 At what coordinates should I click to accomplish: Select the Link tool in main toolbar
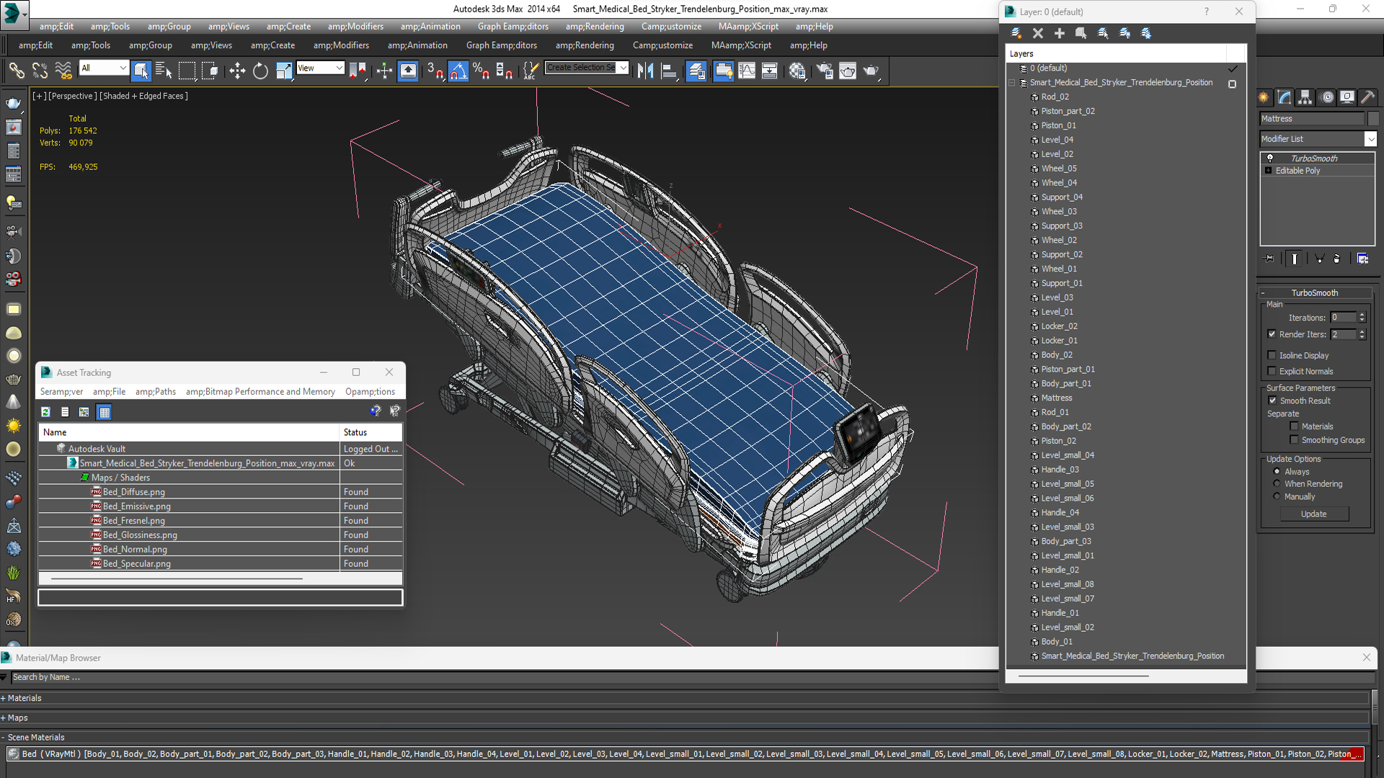(x=16, y=71)
